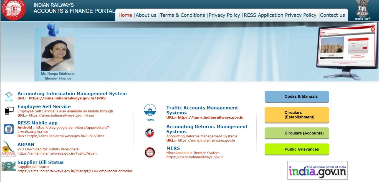Click the ARPAN logo icon

[x=8, y=149]
